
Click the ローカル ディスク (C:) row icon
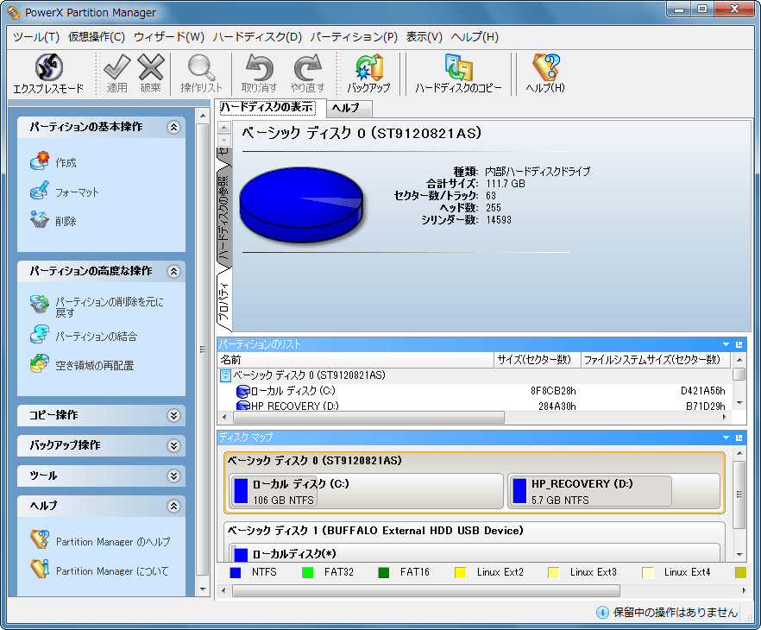[x=242, y=391]
